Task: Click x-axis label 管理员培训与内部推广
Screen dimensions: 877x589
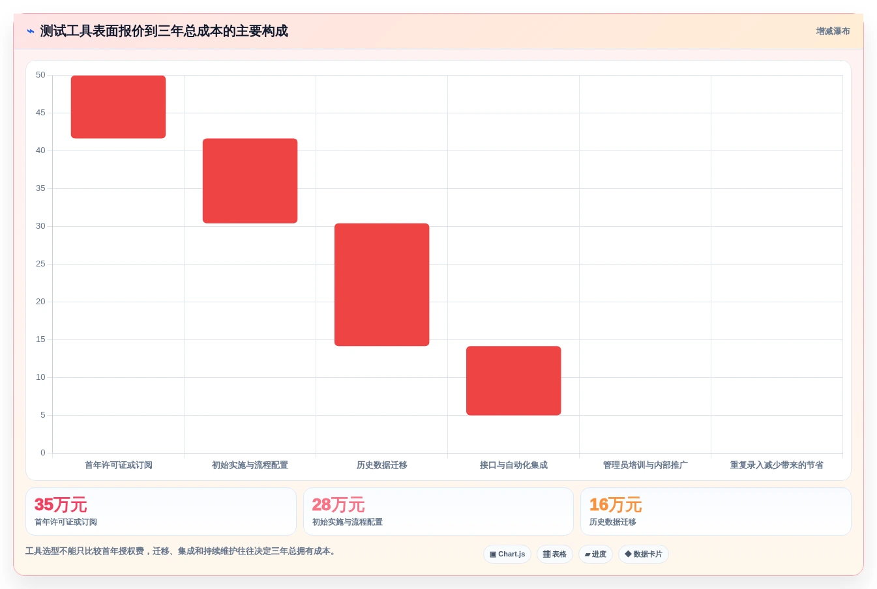Action: tap(645, 465)
